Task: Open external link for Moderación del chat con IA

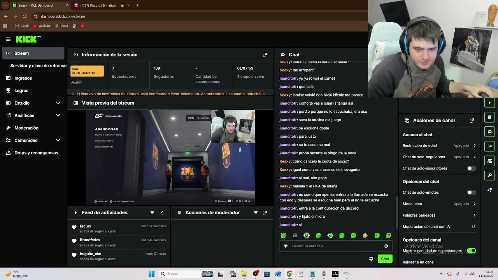Action: 474,227
